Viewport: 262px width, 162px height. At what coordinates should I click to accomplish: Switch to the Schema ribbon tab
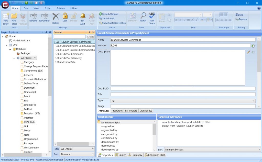click(61, 8)
